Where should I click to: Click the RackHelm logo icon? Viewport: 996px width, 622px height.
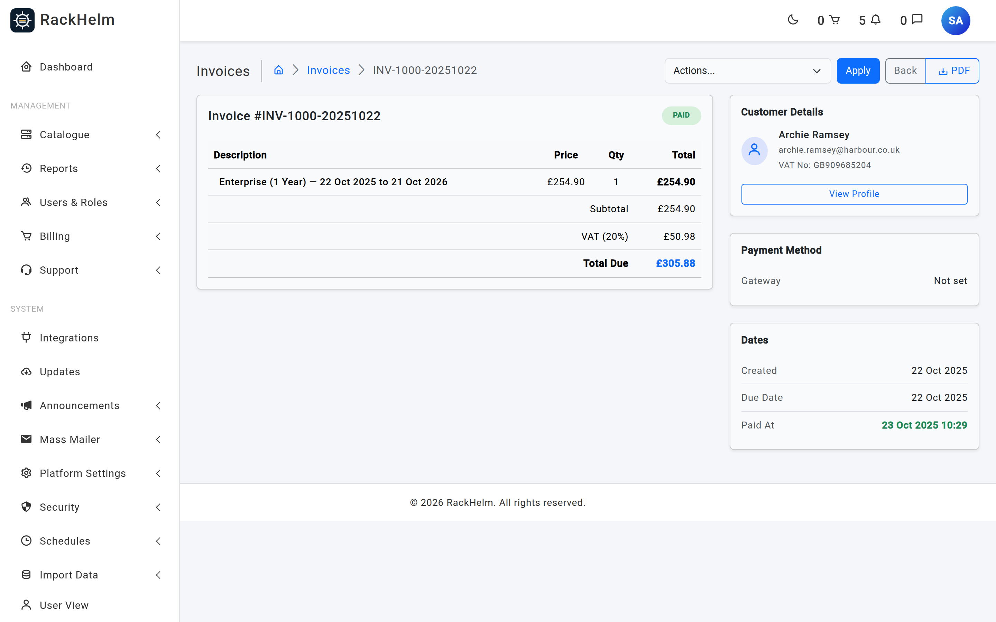22,20
